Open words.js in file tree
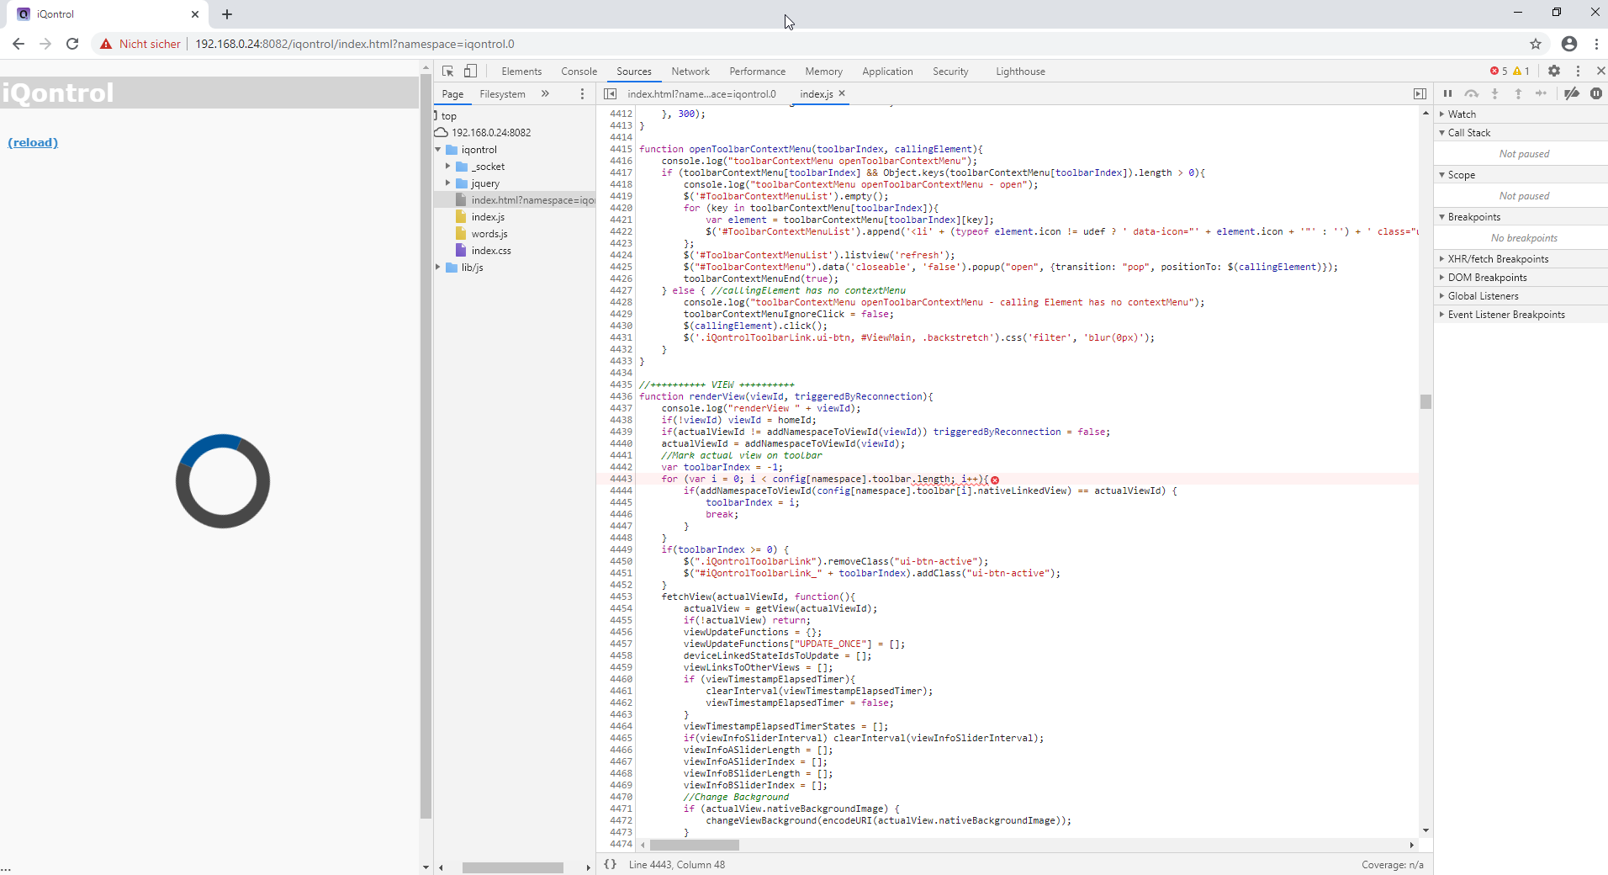The width and height of the screenshot is (1608, 875). tap(489, 234)
